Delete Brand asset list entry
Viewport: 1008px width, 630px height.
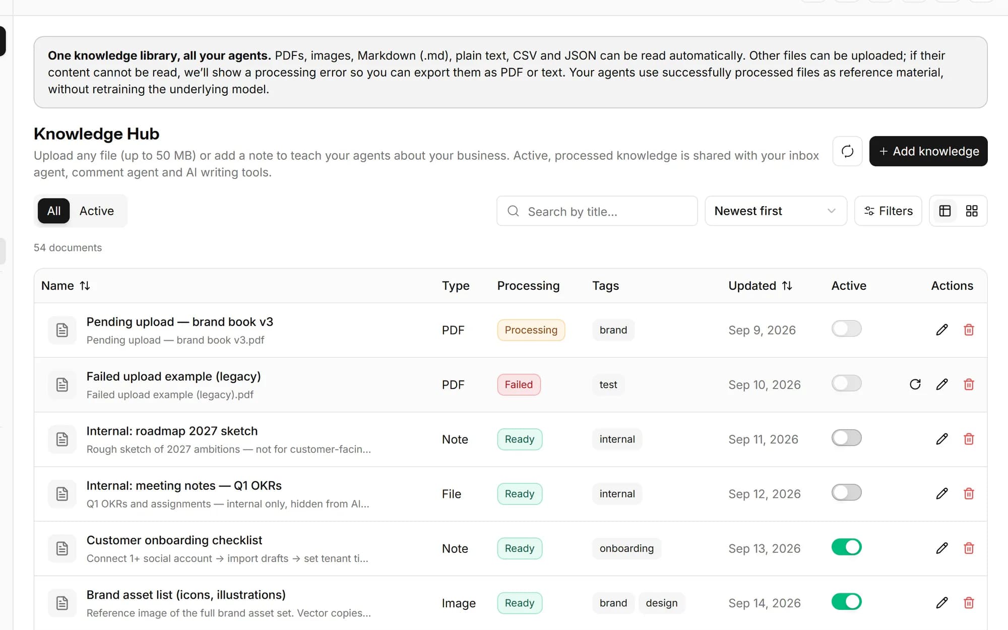pyautogui.click(x=969, y=603)
